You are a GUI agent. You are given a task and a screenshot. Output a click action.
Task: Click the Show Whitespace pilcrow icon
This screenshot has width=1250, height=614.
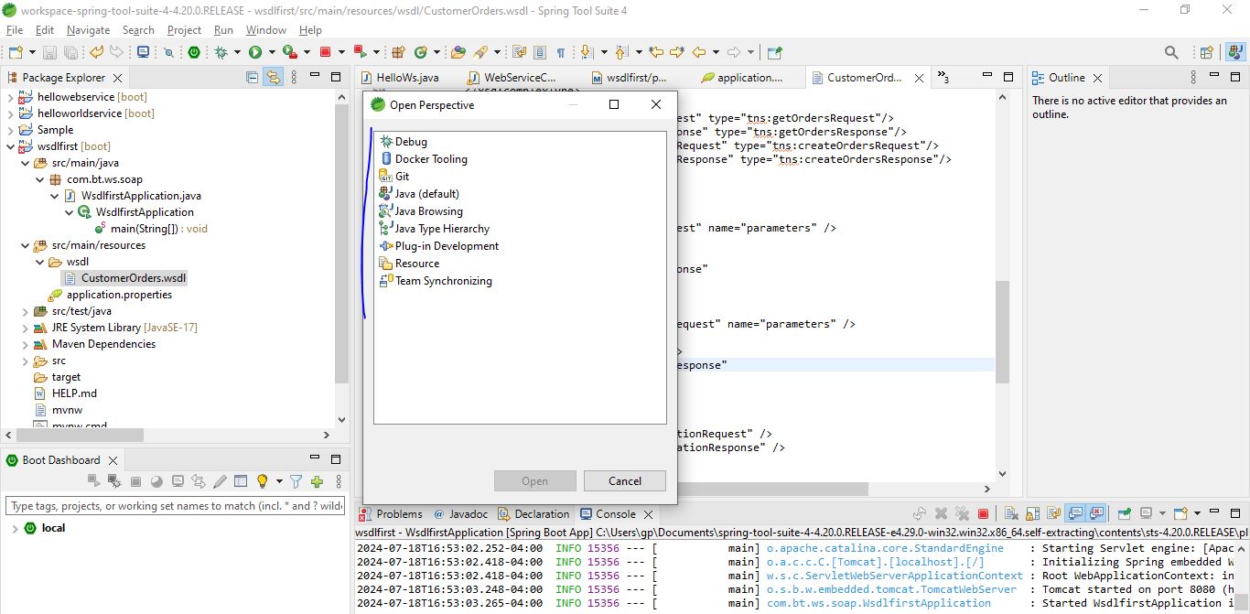[x=561, y=53]
